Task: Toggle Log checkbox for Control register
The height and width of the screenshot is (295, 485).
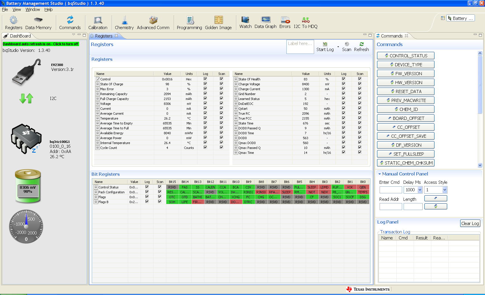Action: coord(205,79)
